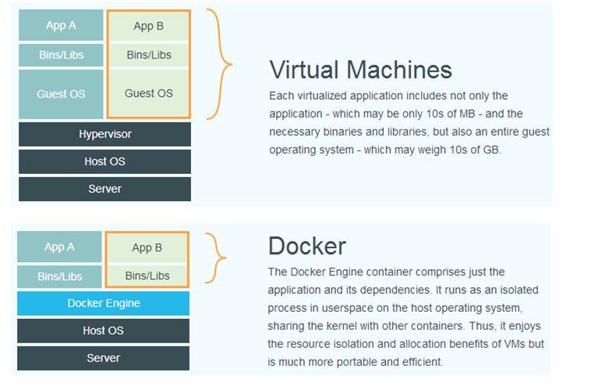Screen dimensions: 591x390
Task: Select the Docker Engine block
Action: (x=103, y=303)
